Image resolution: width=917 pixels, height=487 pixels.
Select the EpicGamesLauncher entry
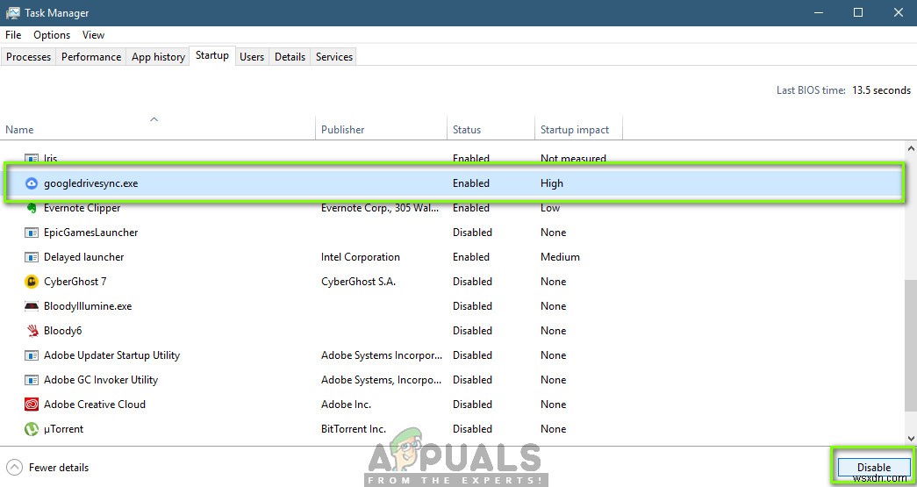(90, 233)
